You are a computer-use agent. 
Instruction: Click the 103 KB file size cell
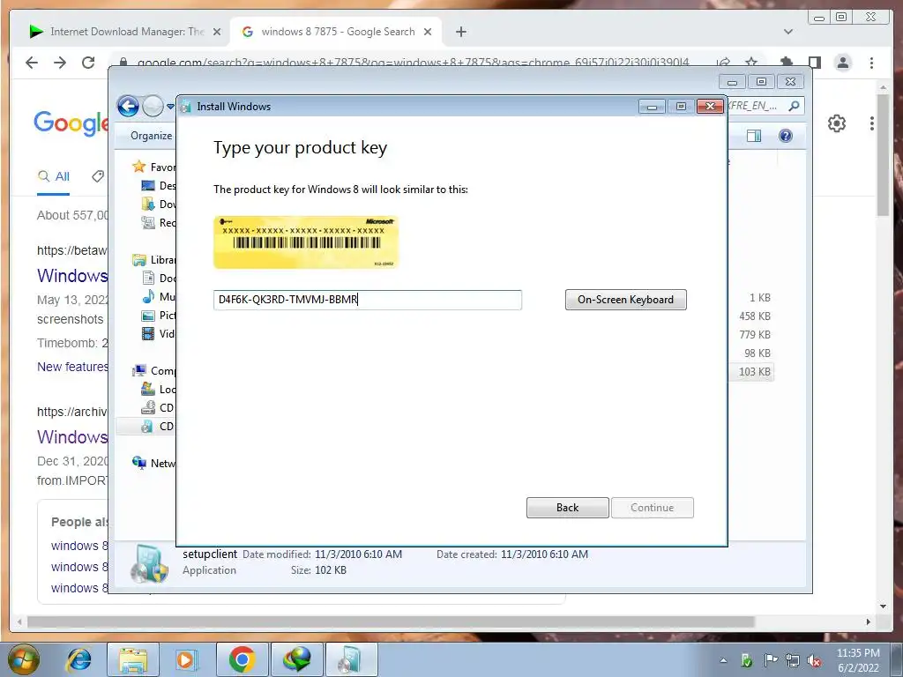point(755,372)
